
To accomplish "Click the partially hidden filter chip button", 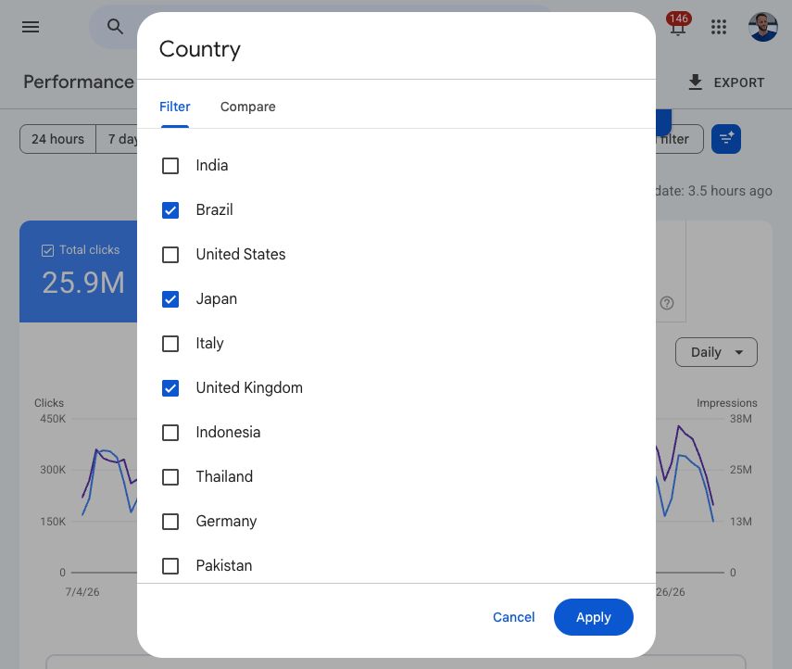I will click(x=679, y=139).
